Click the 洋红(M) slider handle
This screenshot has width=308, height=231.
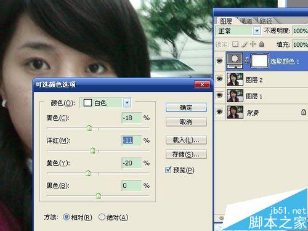pyautogui.click(x=93, y=150)
